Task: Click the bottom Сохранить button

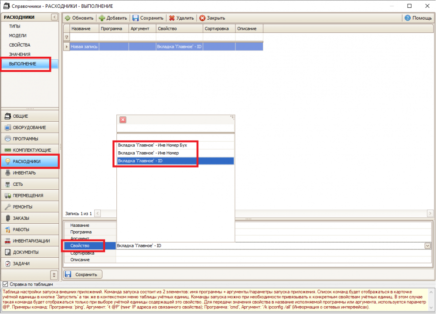Action: (x=83, y=274)
